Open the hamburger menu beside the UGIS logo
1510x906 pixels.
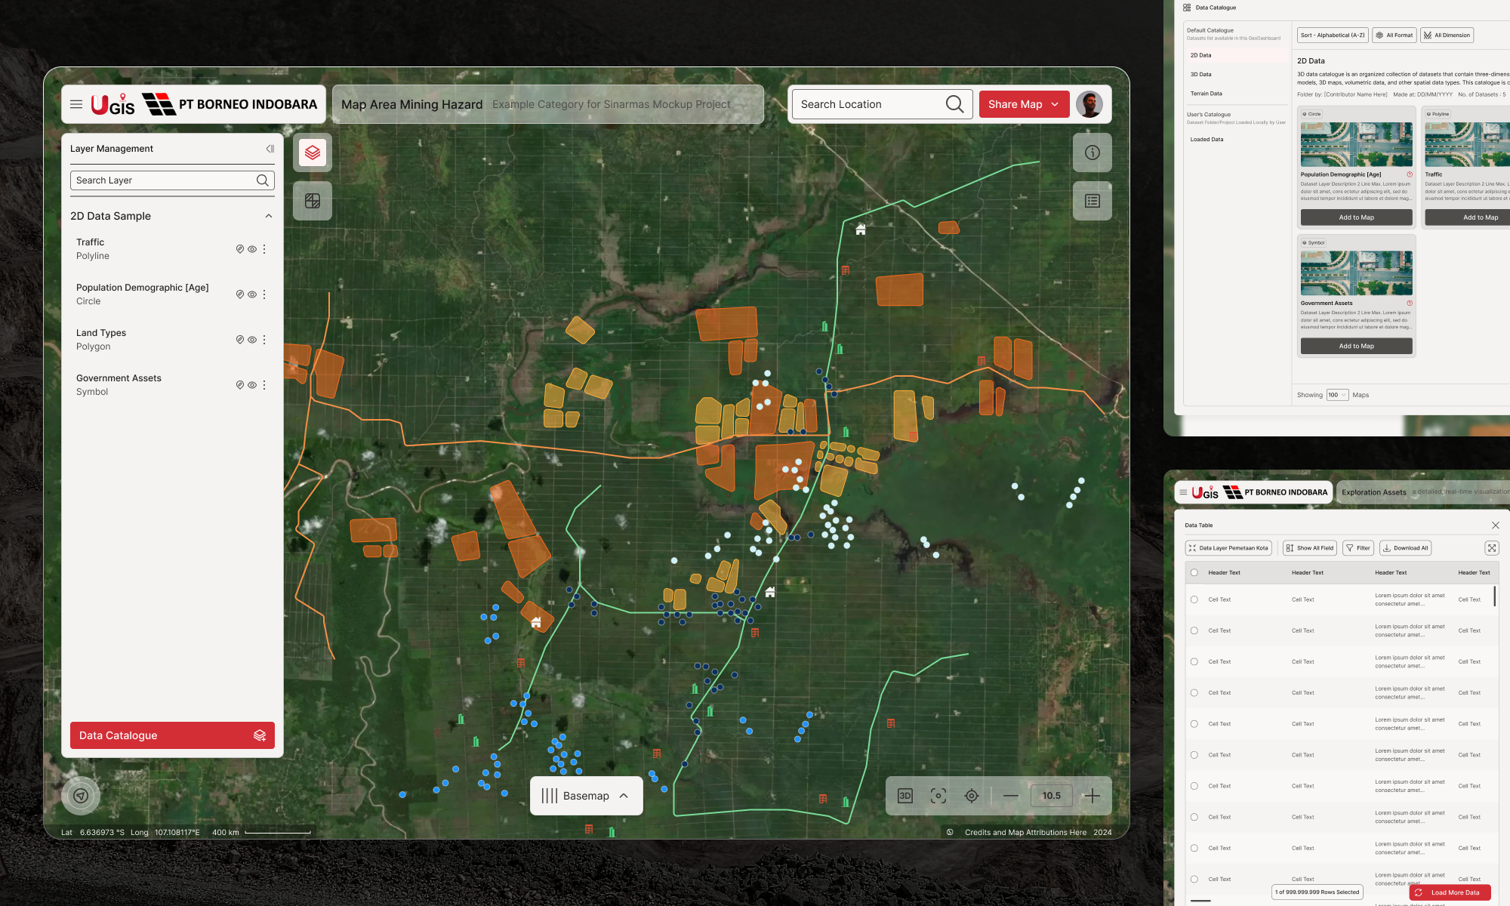pyautogui.click(x=76, y=104)
